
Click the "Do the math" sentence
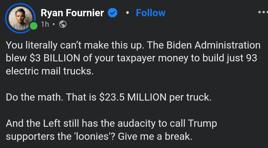pyautogui.click(x=35, y=97)
